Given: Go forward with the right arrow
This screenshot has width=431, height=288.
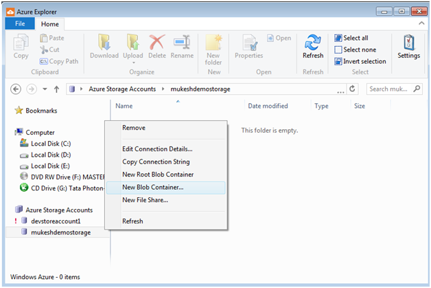Looking at the screenshot, I should pos(32,89).
